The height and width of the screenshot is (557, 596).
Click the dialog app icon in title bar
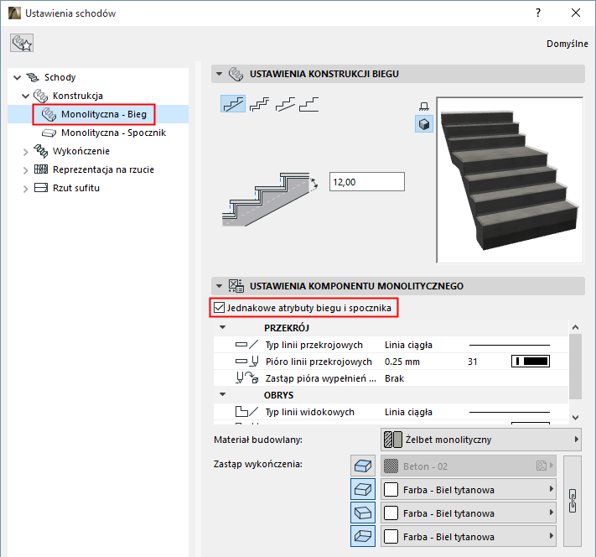pos(14,13)
